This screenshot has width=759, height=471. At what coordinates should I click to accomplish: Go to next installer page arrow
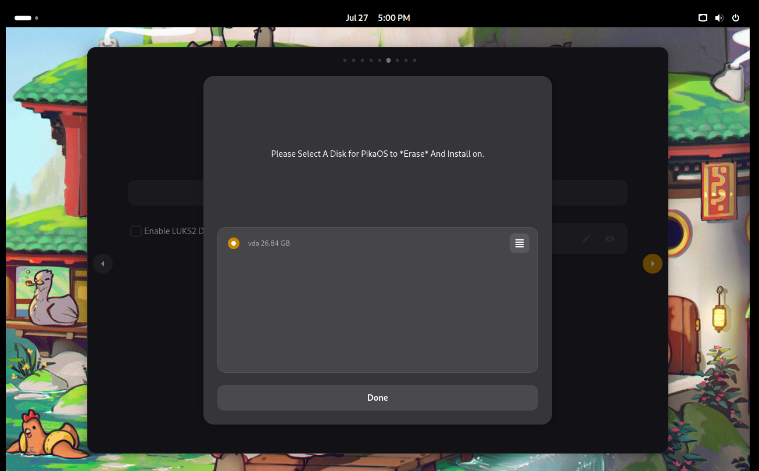653,264
